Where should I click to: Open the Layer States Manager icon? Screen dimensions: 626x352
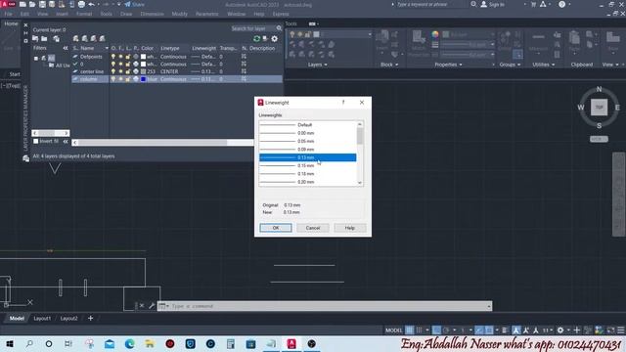(57, 39)
